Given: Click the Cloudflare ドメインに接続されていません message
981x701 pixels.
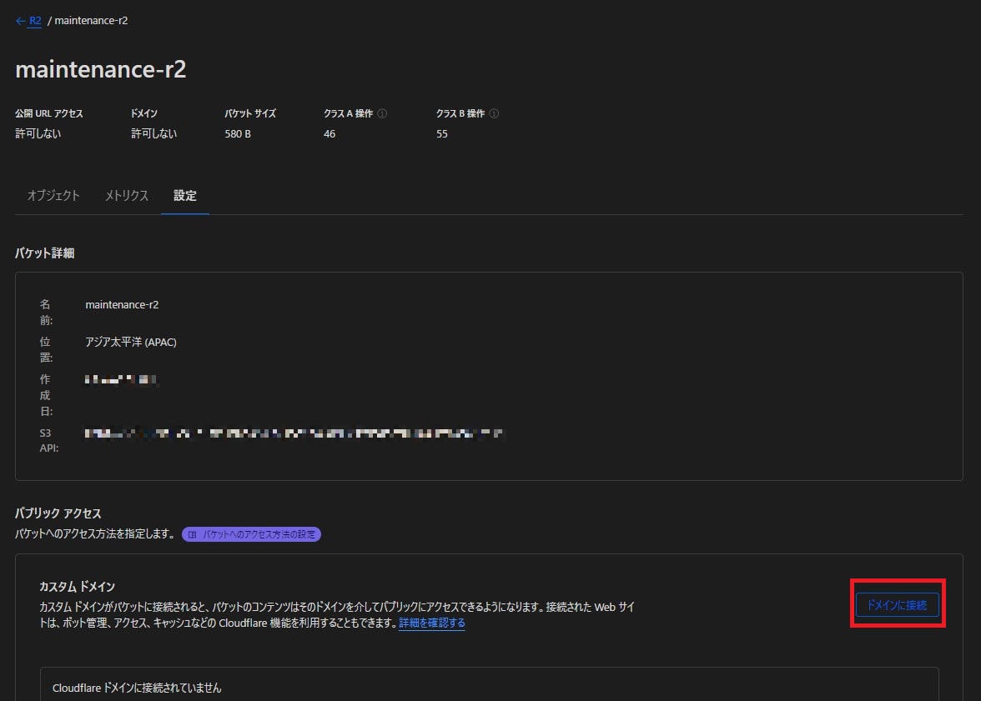Looking at the screenshot, I should click(137, 688).
